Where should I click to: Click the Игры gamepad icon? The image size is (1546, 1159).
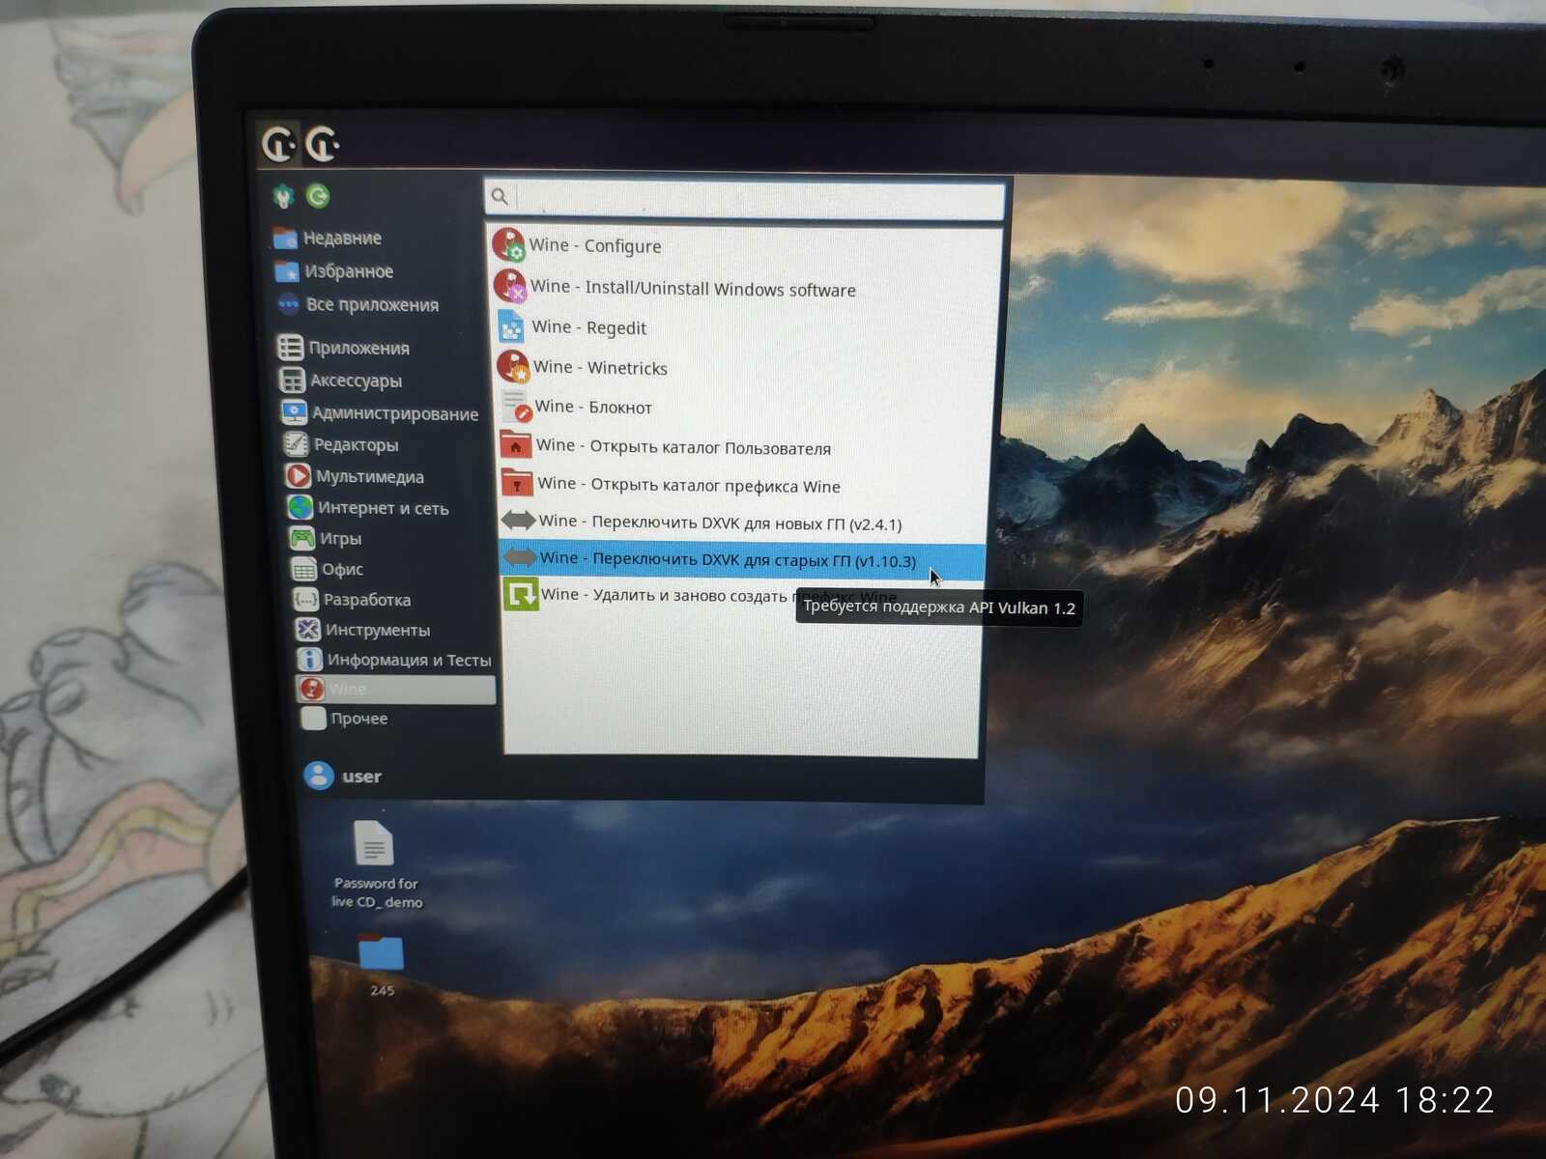[302, 538]
